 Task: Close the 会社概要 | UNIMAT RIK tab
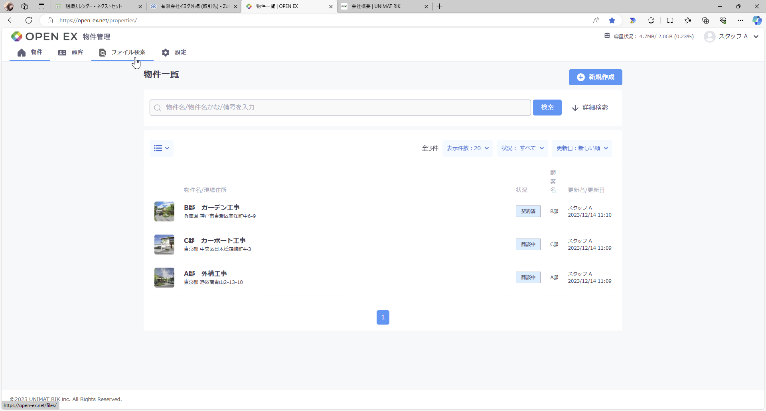click(x=426, y=6)
